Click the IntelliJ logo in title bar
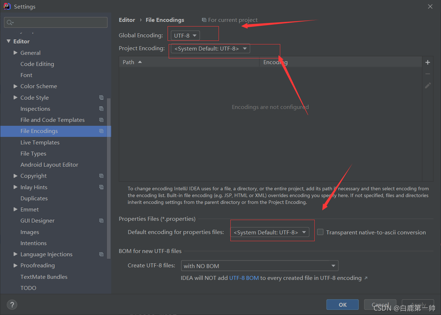The width and height of the screenshot is (441, 315). click(7, 6)
